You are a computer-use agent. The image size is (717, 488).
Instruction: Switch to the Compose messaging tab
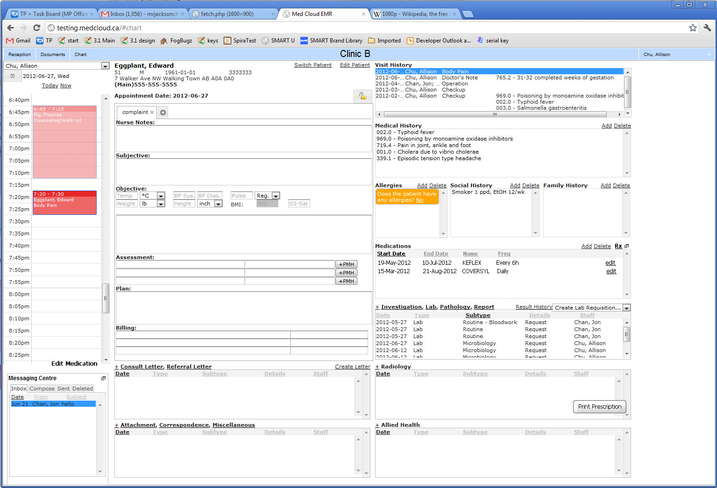point(42,389)
